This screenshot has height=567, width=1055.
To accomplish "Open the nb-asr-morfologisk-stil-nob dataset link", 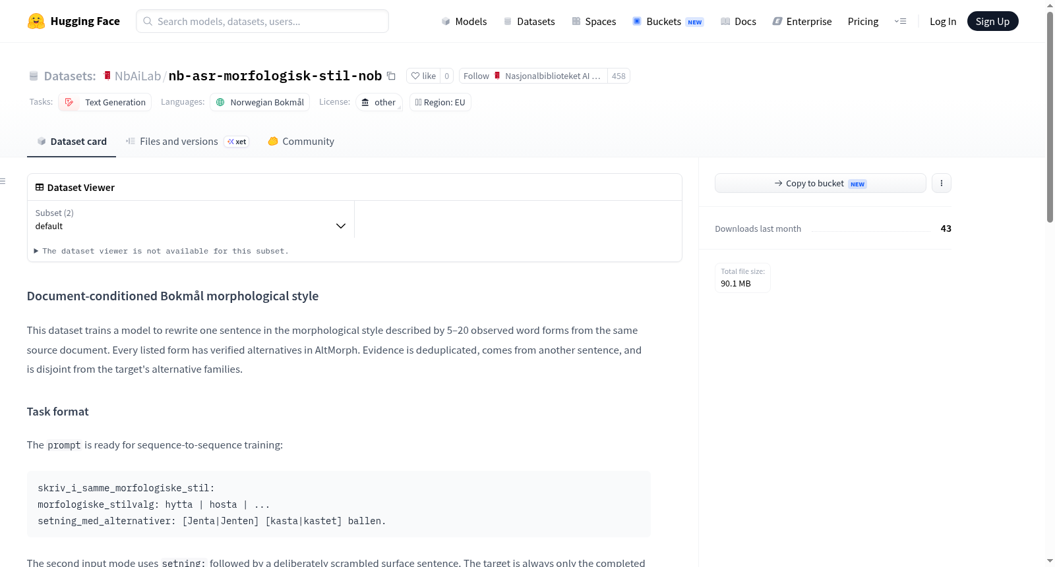I will click(275, 76).
